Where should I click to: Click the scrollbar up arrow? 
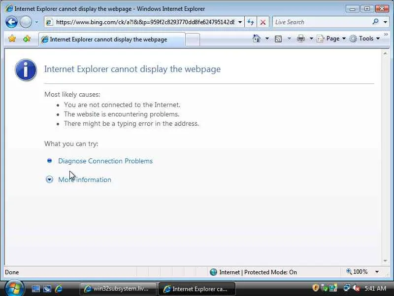click(385, 53)
